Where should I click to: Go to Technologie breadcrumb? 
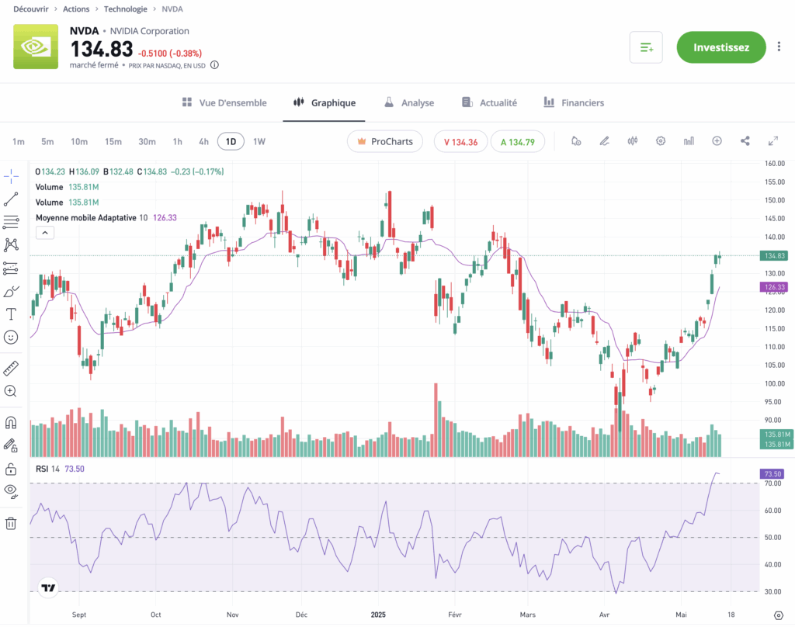tap(125, 9)
